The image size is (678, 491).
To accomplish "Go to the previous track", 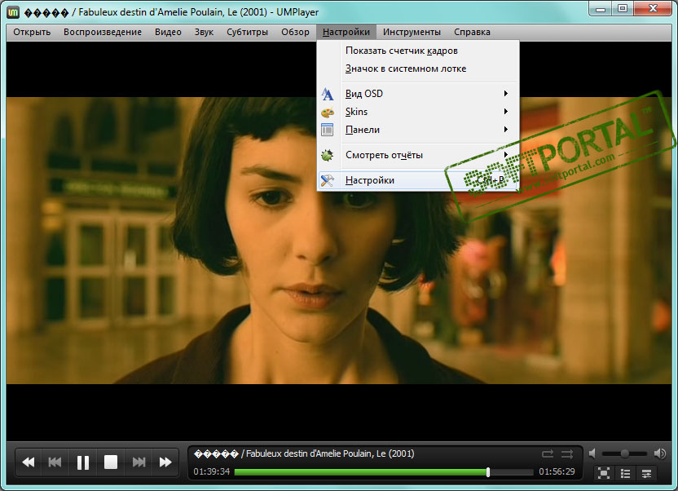I will coord(55,462).
